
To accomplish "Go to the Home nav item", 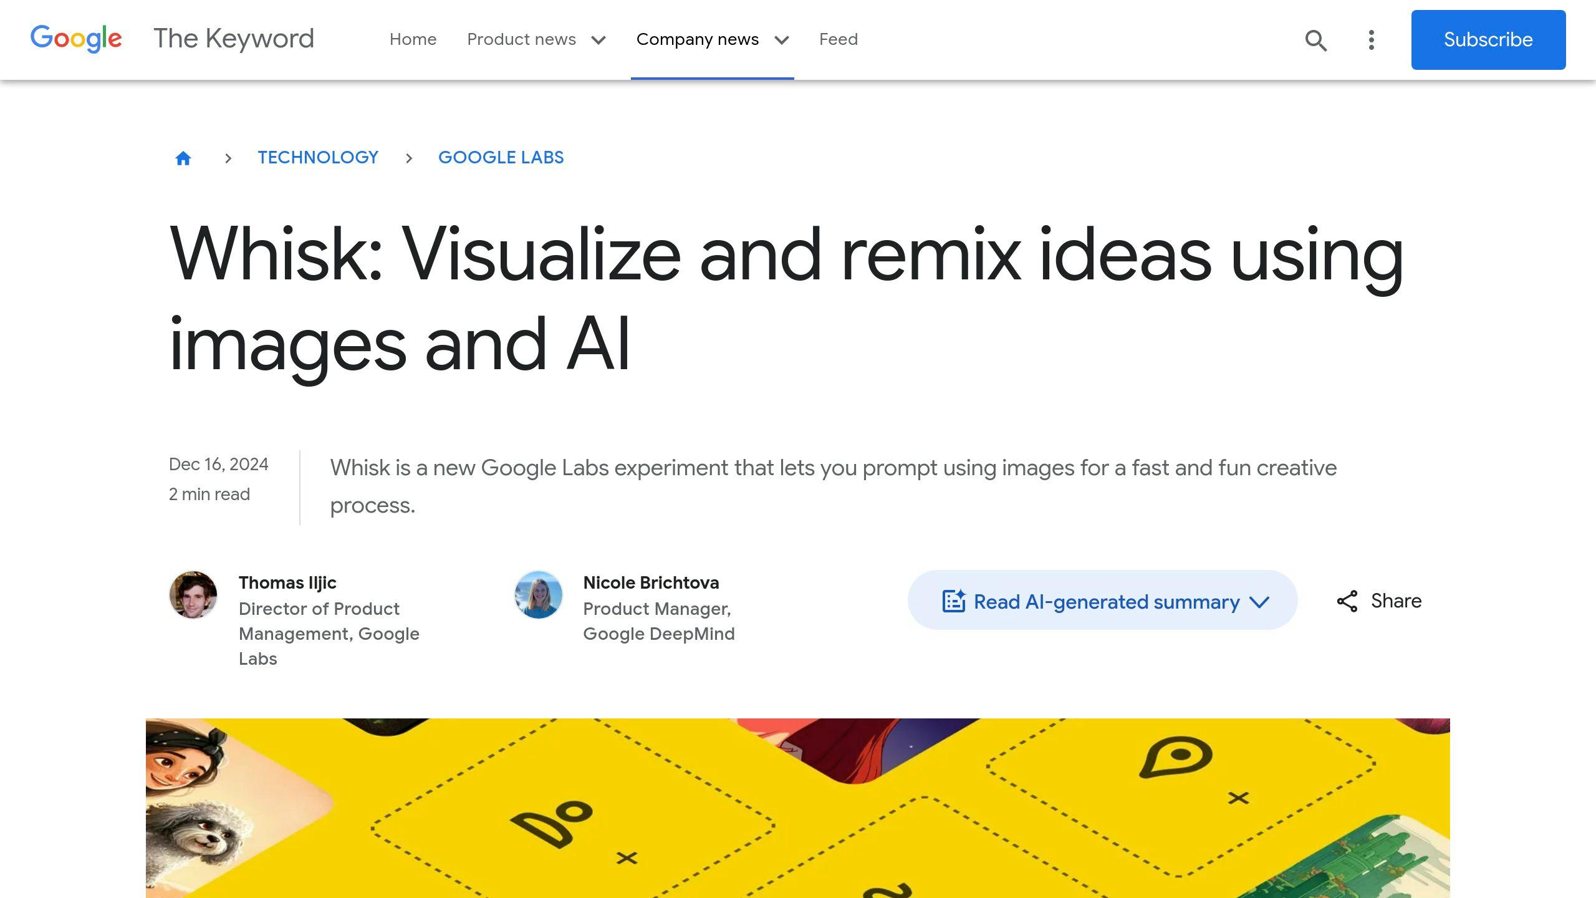I will coord(413,39).
